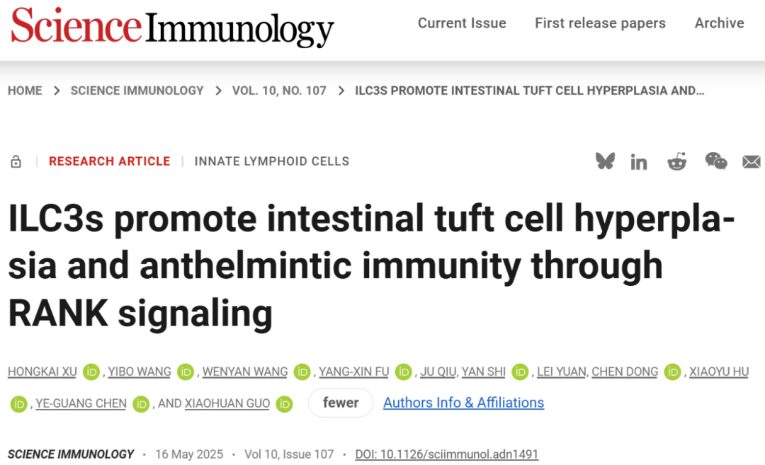Open VOL. 10, NO. 107 breadcrumb

279,91
